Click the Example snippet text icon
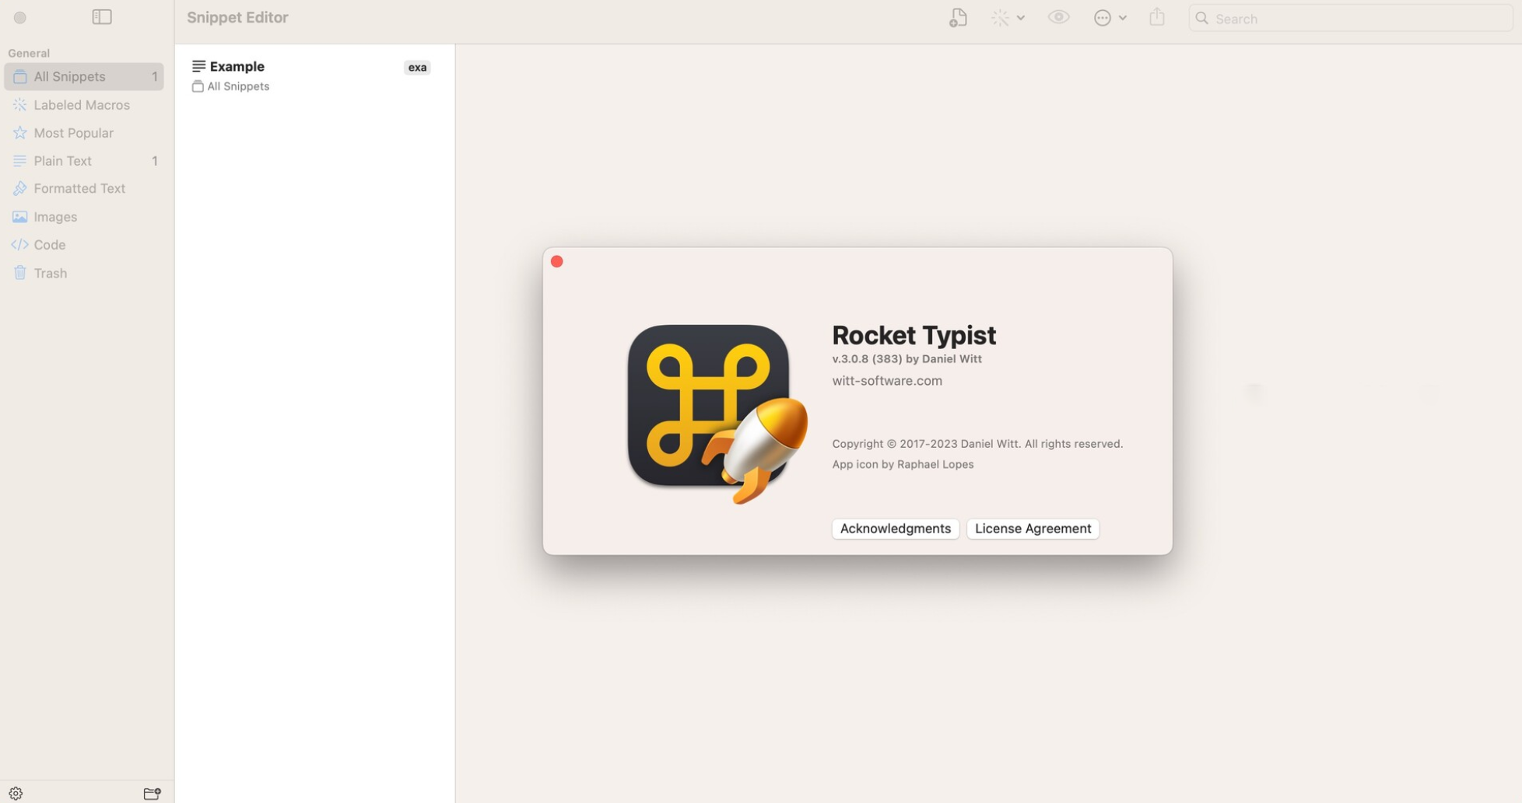The height and width of the screenshot is (803, 1522). (x=198, y=66)
